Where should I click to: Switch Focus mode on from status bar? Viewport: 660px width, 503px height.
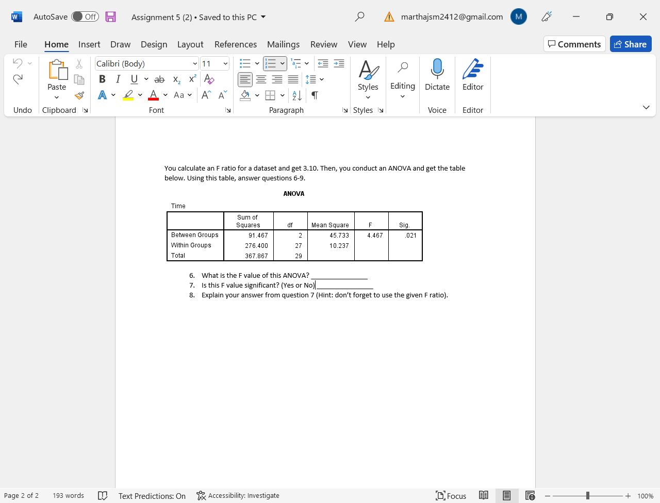coord(451,495)
